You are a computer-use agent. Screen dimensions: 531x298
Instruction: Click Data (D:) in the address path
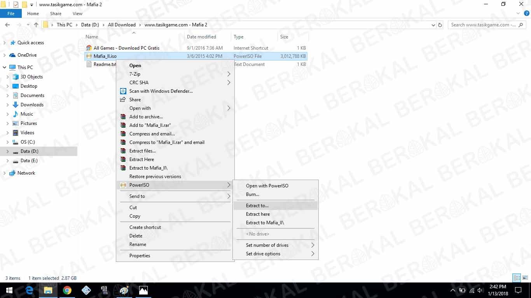tap(90, 25)
